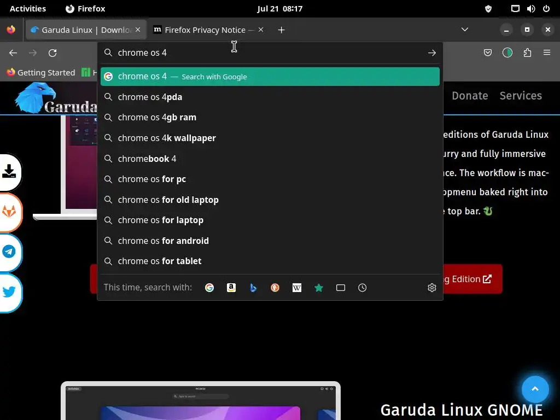Select suggestion 'chrome os for tablet'
560x420 pixels.
(270, 261)
